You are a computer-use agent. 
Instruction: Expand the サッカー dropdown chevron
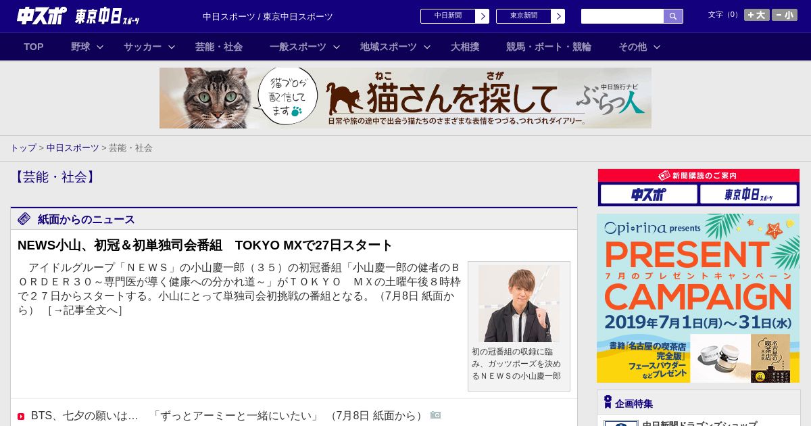[x=172, y=47]
